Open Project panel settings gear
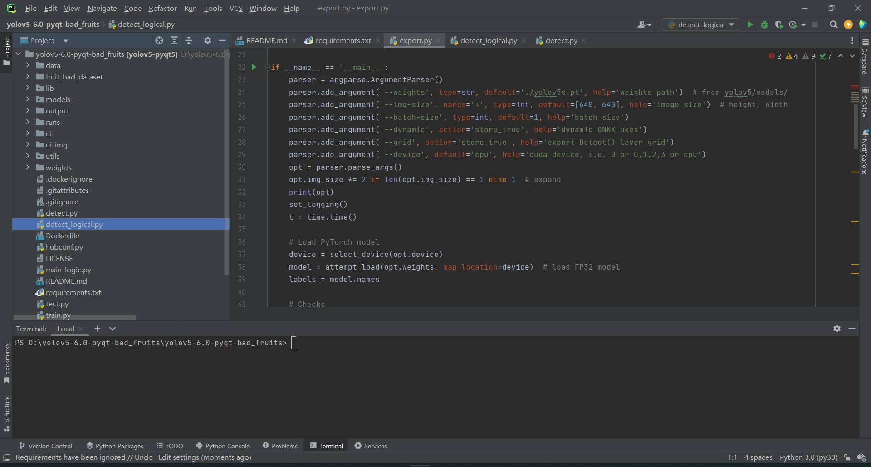Screen dimensions: 871x467 [x=207, y=40]
